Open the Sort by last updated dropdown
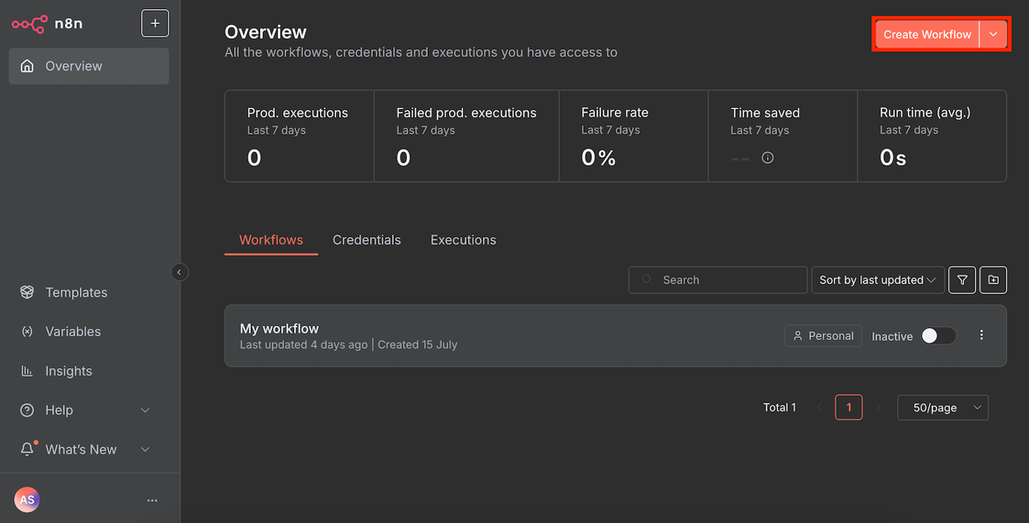Screen dimensions: 1029x523 pos(877,279)
